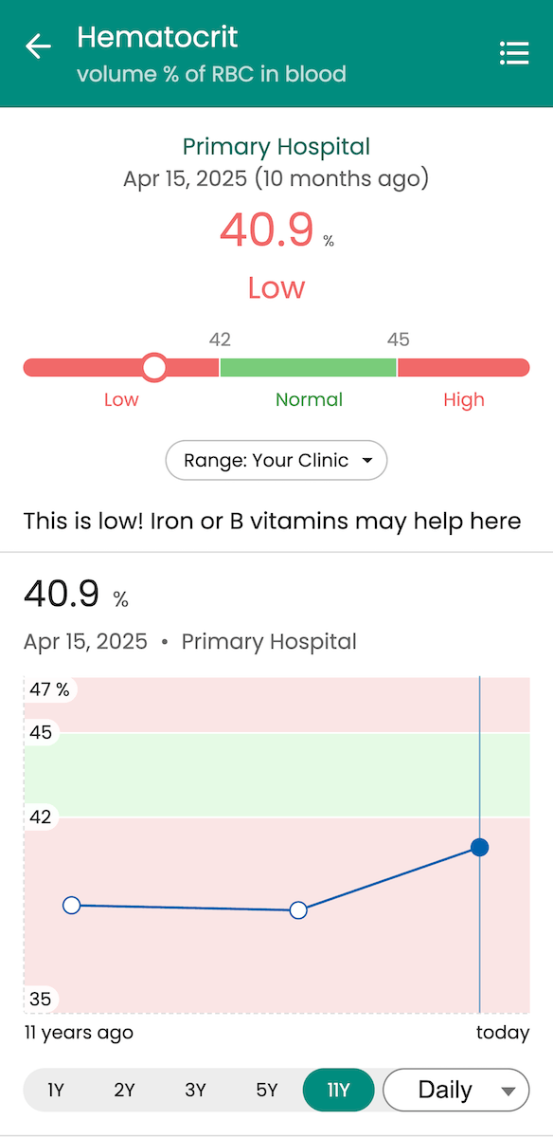Open the Range: Your Clinic dropdown
The width and height of the screenshot is (553, 1138).
(x=276, y=460)
